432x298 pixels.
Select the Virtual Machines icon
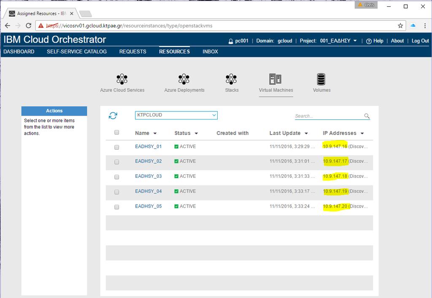(275, 79)
